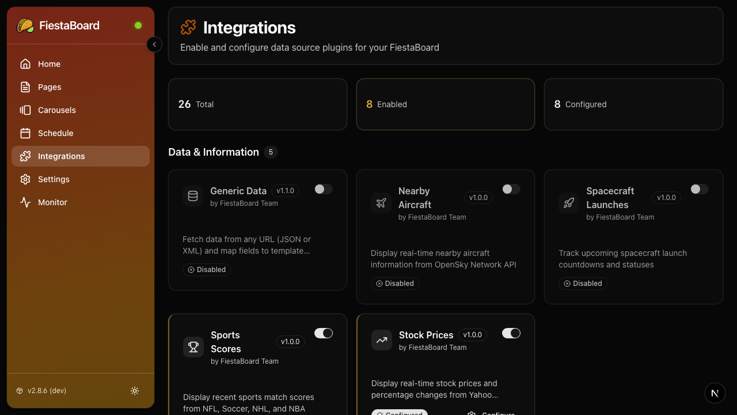Image resolution: width=737 pixels, height=415 pixels.
Task: Click the Integrations puzzle icon in sidebar
Action: (25, 156)
